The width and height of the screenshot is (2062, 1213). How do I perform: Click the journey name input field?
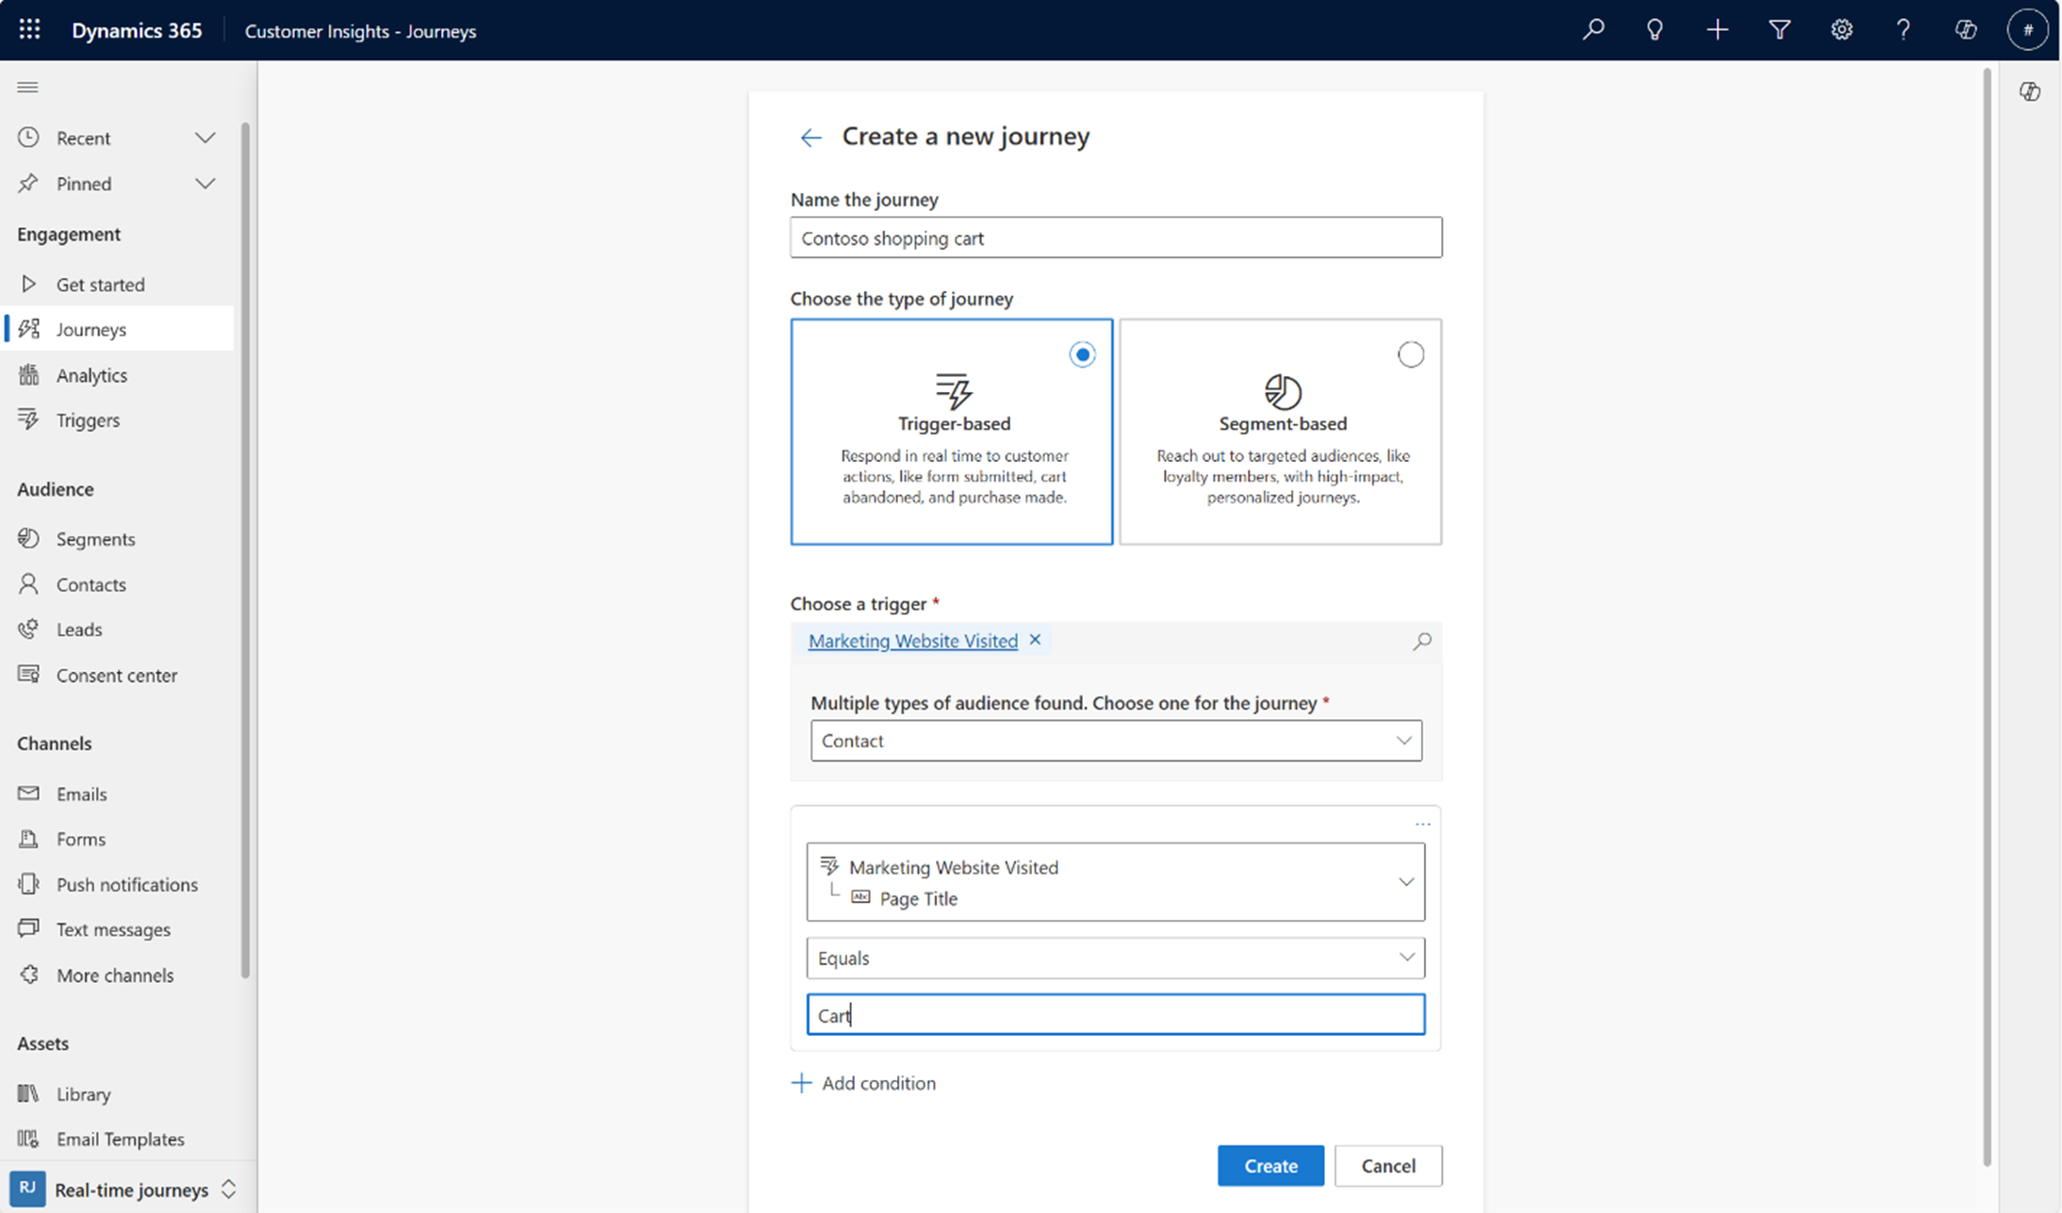pyautogui.click(x=1116, y=238)
